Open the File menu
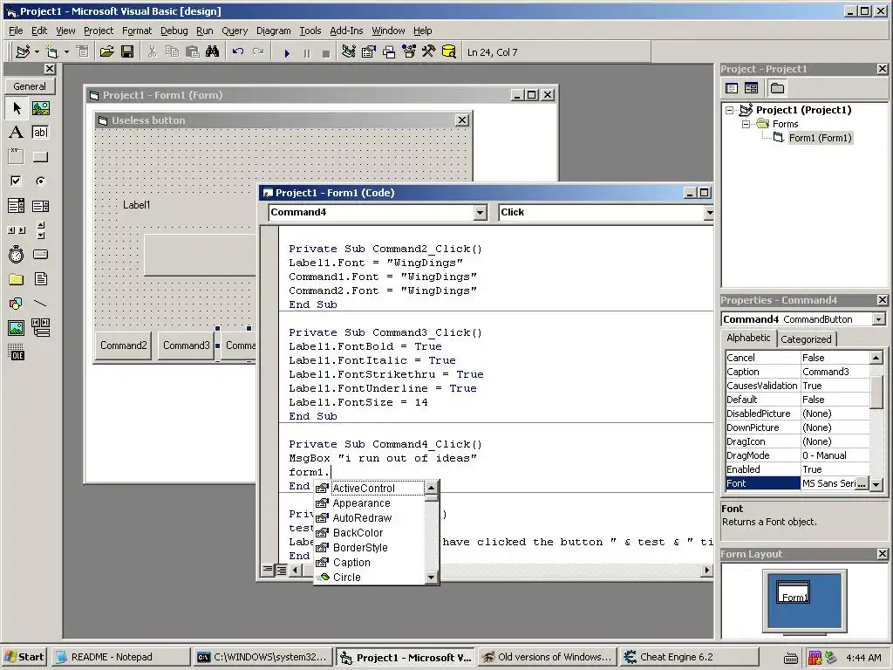Viewport: 893px width, 670px height. click(x=16, y=31)
